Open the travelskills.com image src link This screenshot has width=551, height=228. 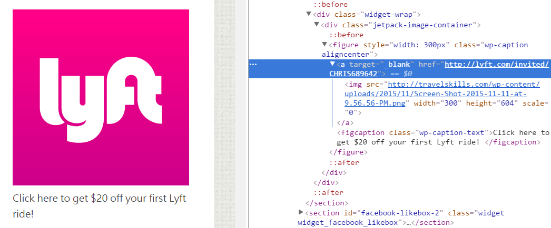coord(442,94)
